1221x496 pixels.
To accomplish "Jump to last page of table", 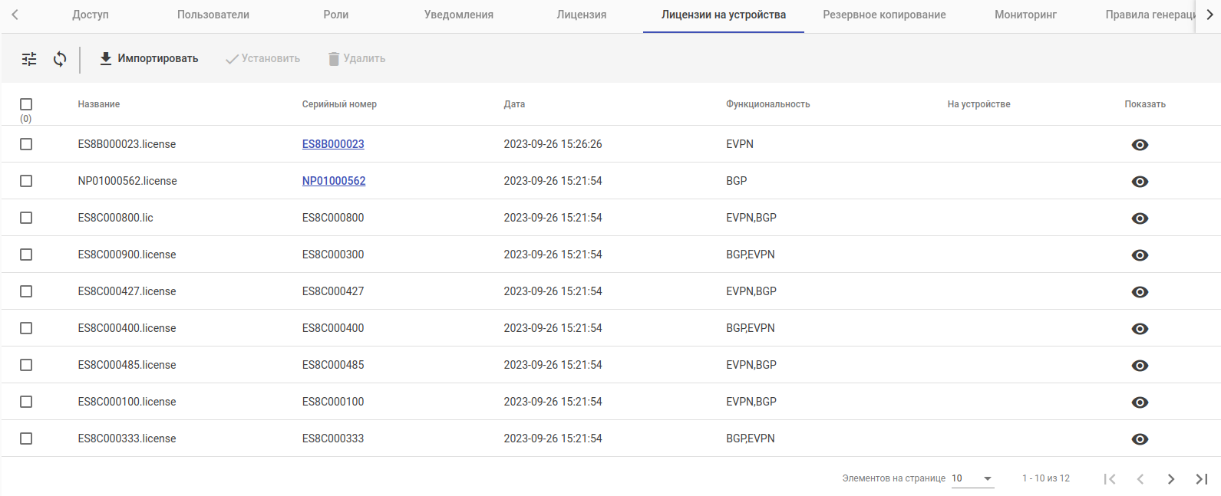I will pos(1201,479).
